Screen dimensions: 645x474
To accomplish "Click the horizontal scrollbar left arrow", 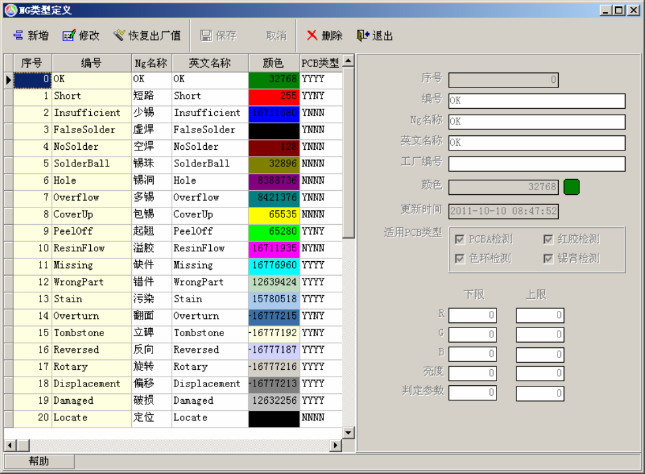I will click(x=9, y=445).
